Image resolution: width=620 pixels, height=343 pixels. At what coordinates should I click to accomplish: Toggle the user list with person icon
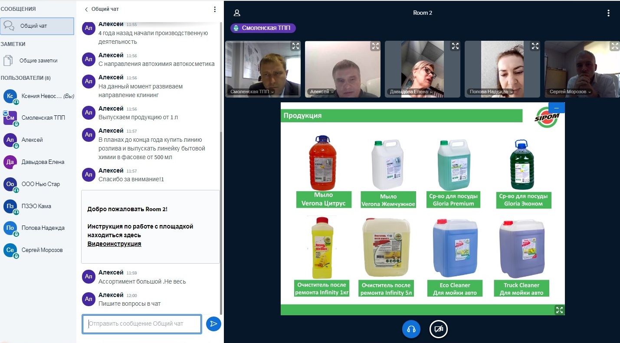point(236,13)
